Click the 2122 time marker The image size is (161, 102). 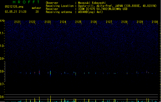(x=32, y=22)
